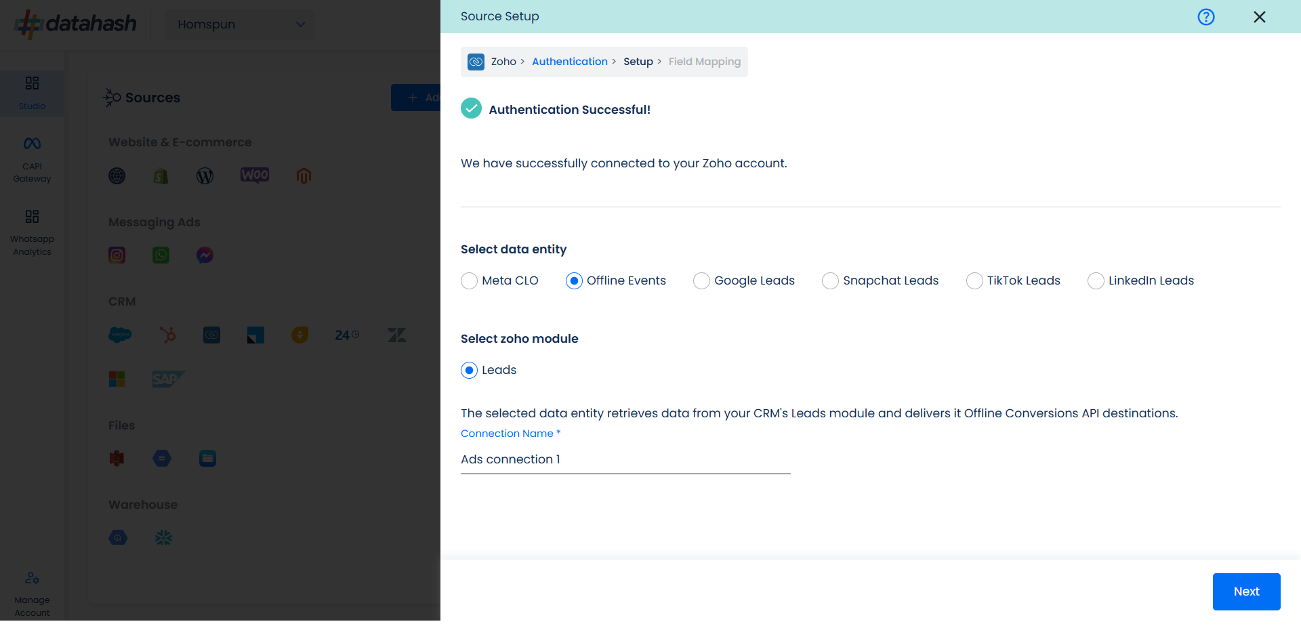Select the BigQuery warehouse source

pyautogui.click(x=118, y=539)
